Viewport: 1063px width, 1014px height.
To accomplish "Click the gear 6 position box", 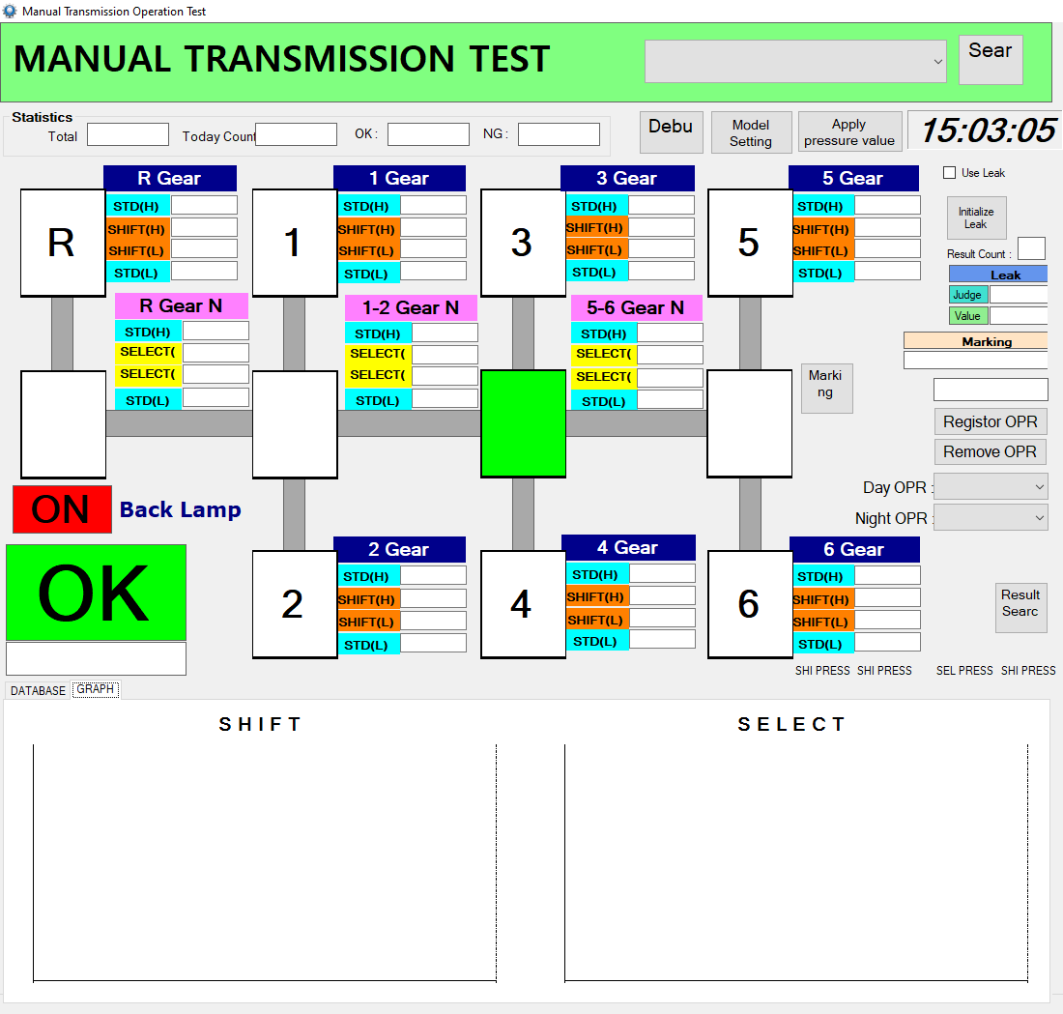I will (x=749, y=604).
